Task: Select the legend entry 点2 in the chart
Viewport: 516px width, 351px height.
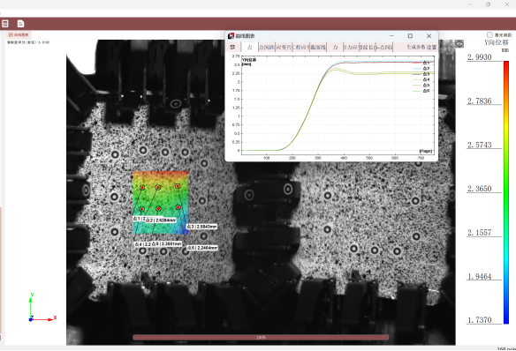Action: point(421,68)
